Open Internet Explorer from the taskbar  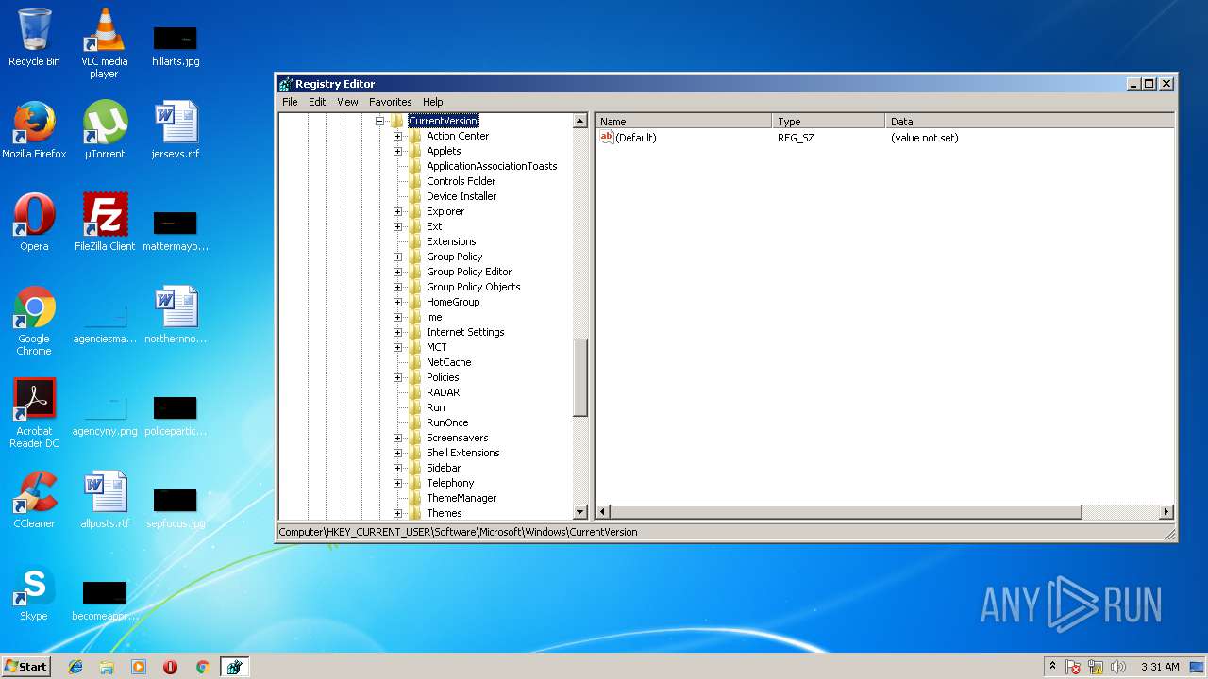75,667
